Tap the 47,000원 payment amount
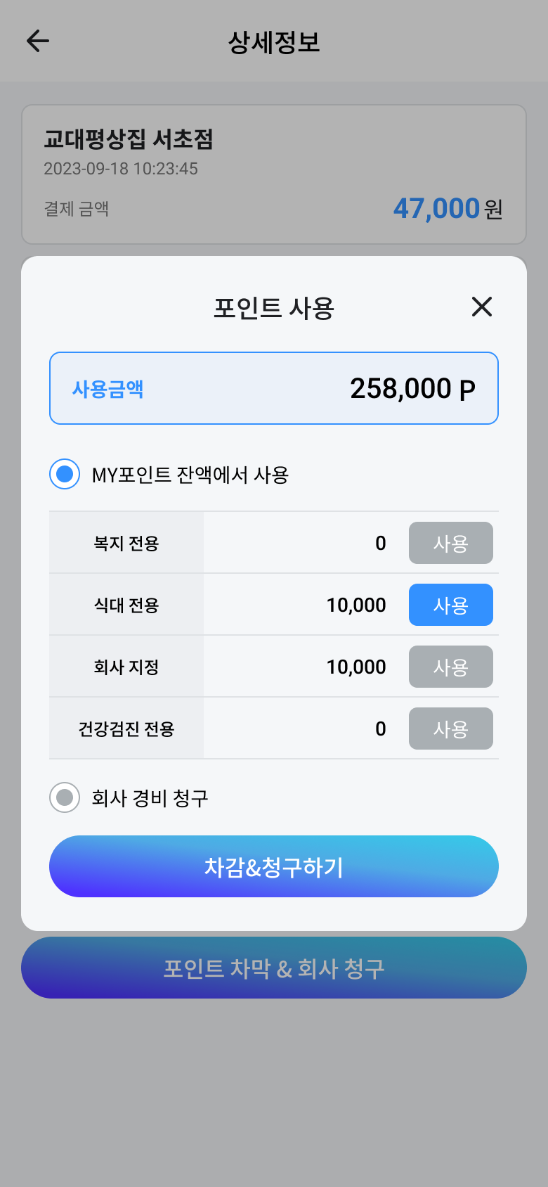 [x=447, y=209]
